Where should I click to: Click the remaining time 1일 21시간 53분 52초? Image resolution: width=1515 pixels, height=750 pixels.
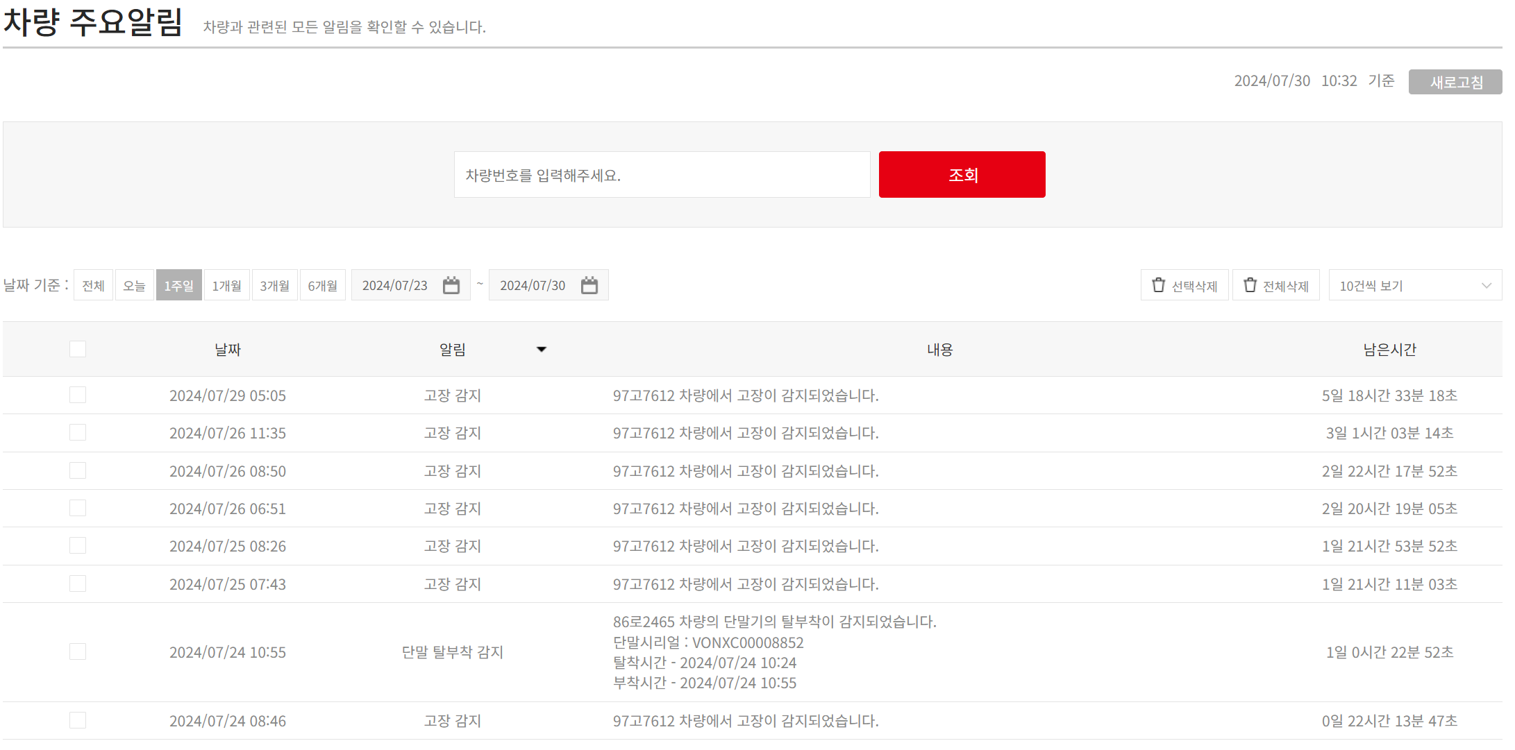tap(1390, 546)
